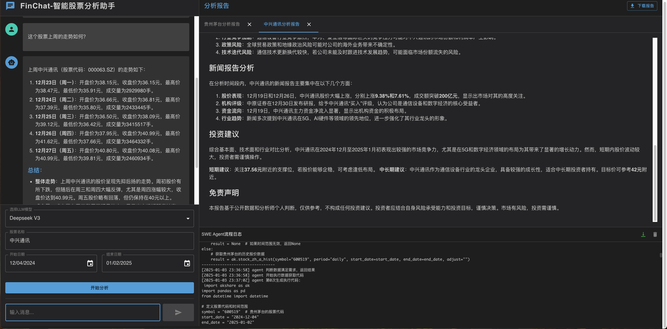This screenshot has height=329, width=667.
Task: Switch to the 贵州茅台分析报告 tab
Action: click(x=222, y=24)
